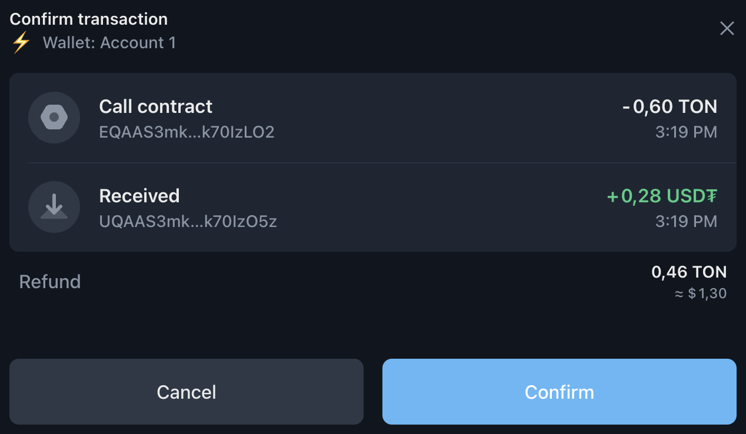
Task: Click the Received title text
Action: pos(139,196)
